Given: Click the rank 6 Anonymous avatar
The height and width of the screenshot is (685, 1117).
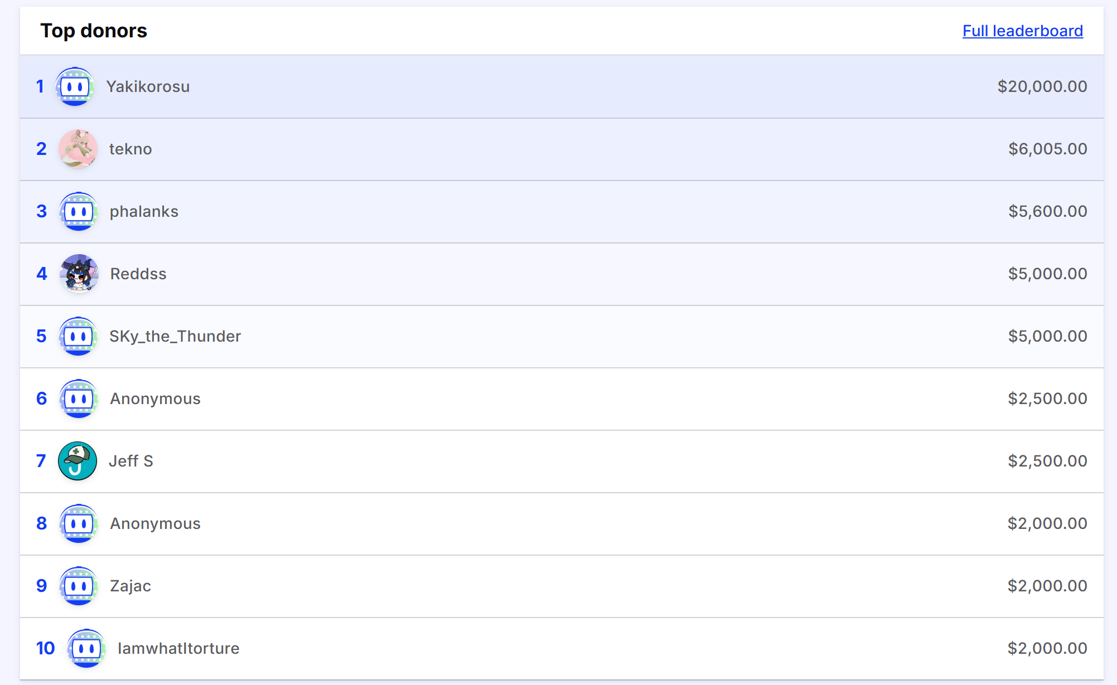Looking at the screenshot, I should coord(78,399).
